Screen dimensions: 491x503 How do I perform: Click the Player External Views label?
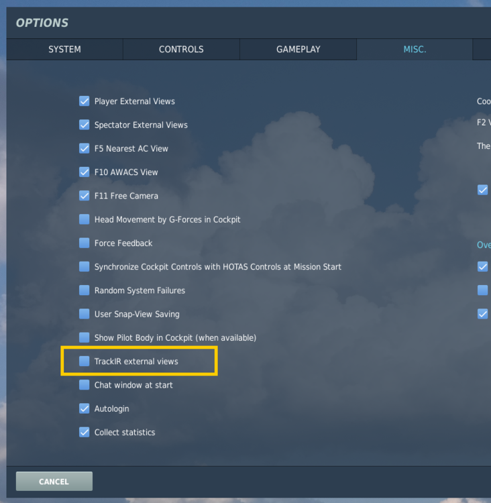point(134,101)
